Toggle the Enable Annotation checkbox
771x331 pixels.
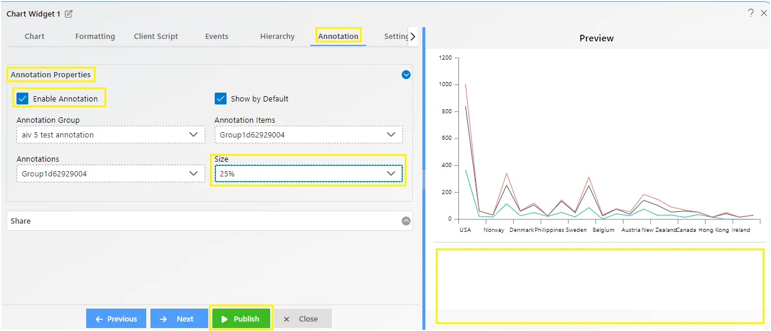click(x=22, y=99)
